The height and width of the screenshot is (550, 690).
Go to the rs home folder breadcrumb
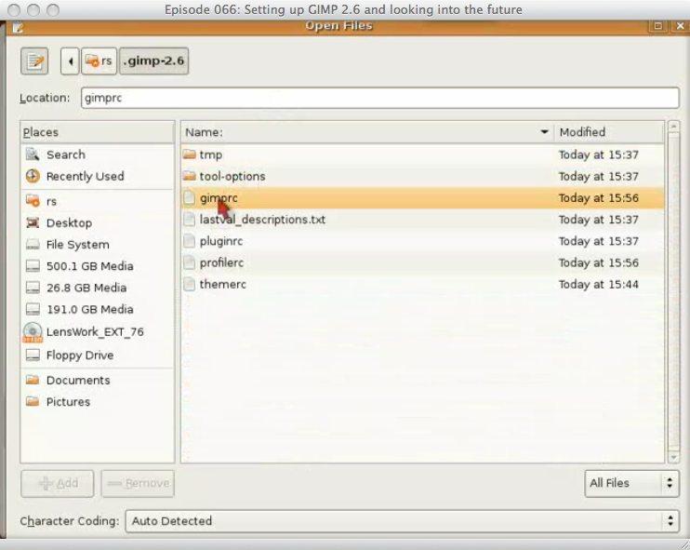click(99, 60)
